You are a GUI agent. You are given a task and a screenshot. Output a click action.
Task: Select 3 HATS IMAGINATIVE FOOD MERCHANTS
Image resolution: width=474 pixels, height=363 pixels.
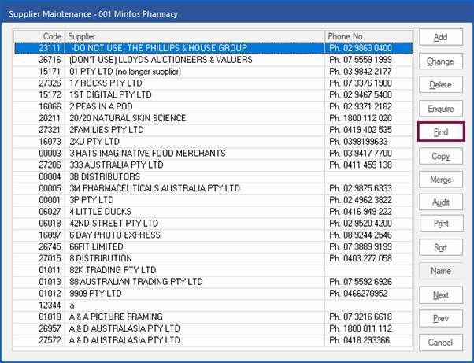pos(213,154)
